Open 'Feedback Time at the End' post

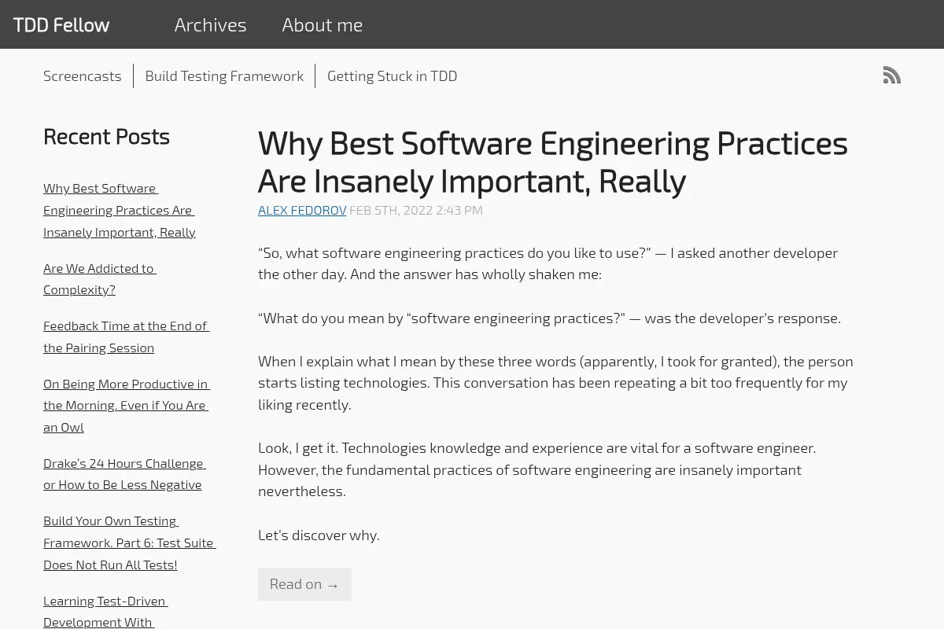(x=126, y=337)
